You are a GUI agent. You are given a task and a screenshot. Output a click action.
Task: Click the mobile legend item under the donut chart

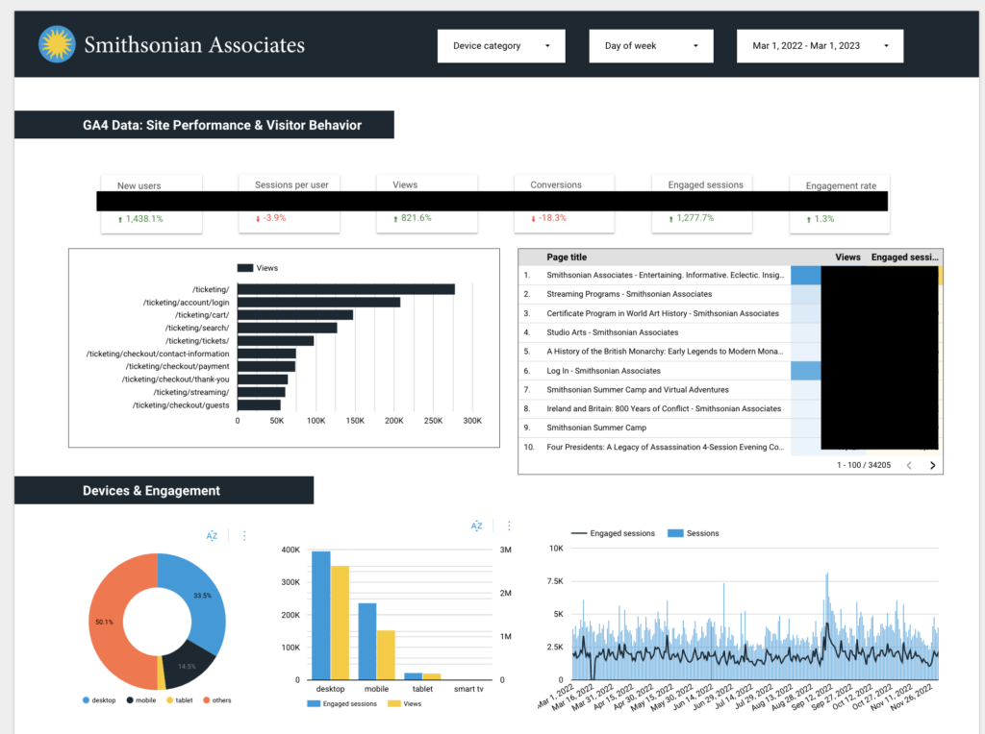click(x=141, y=700)
